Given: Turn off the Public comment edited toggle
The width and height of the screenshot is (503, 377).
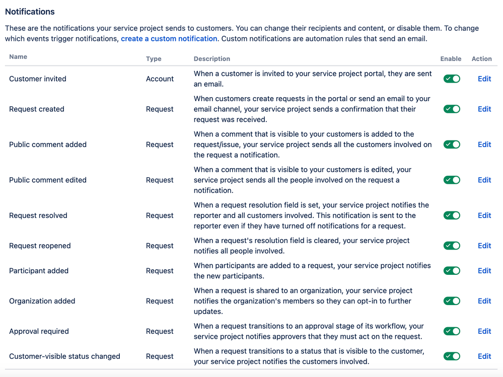Looking at the screenshot, I should coord(451,180).
